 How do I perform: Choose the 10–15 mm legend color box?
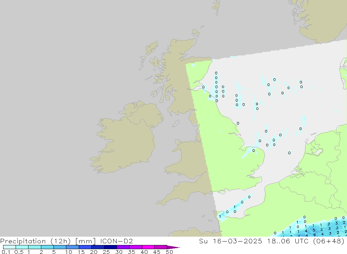click(73, 247)
